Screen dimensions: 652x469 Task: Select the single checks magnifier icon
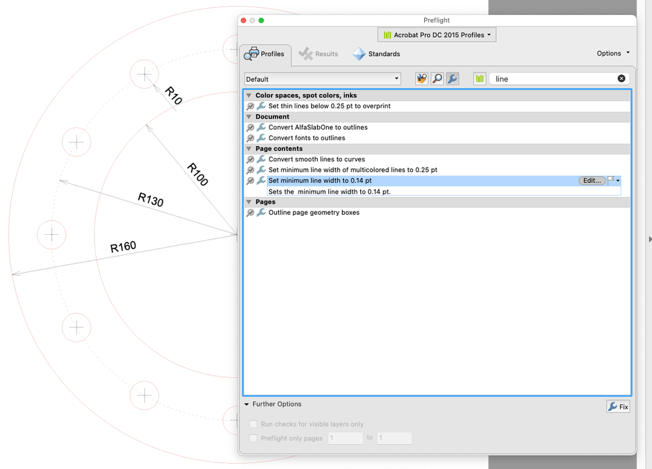coord(437,78)
